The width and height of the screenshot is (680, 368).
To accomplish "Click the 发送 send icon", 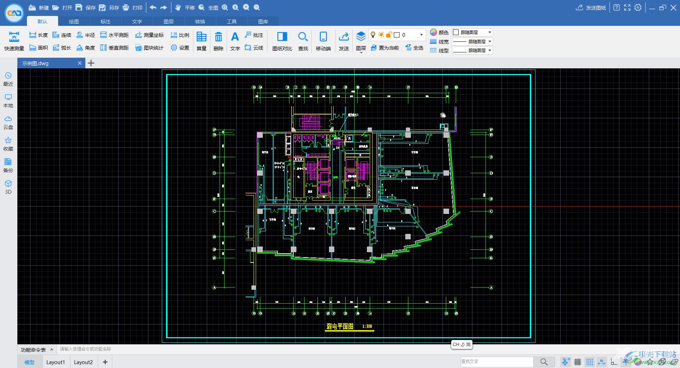I will click(344, 41).
